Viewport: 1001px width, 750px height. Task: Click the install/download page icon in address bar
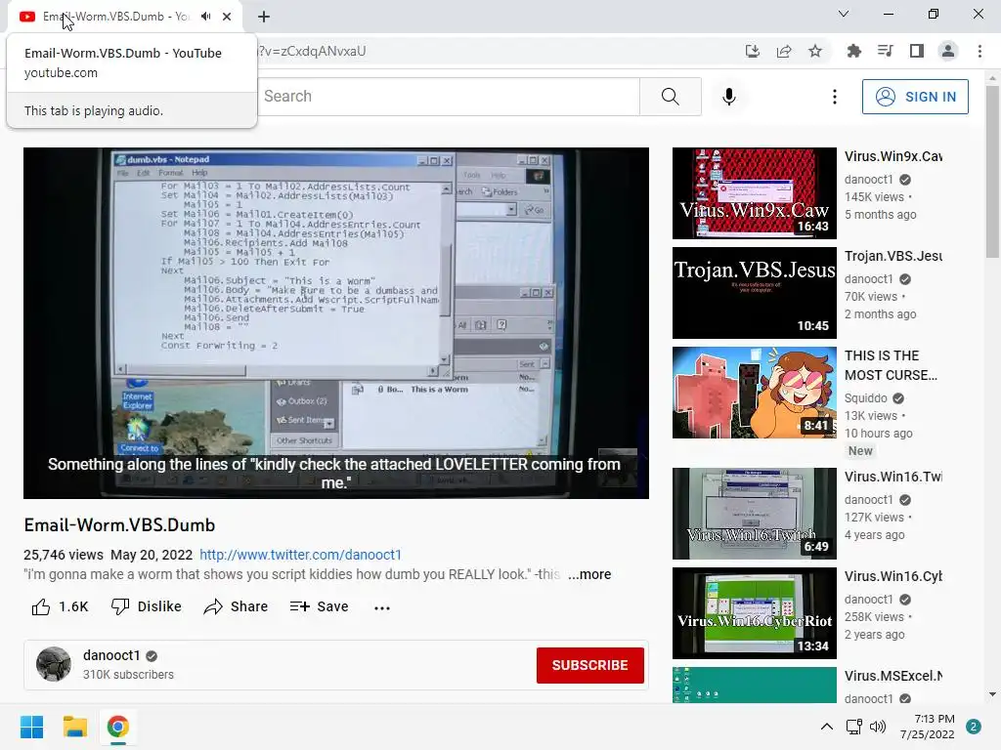[753, 51]
